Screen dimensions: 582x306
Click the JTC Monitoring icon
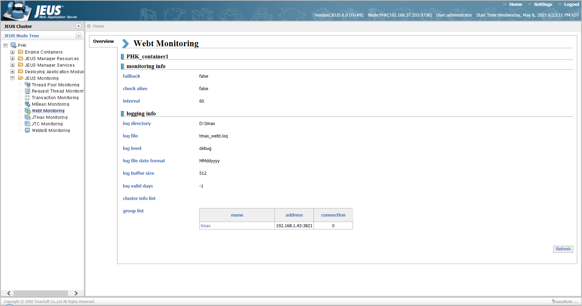[x=27, y=124]
